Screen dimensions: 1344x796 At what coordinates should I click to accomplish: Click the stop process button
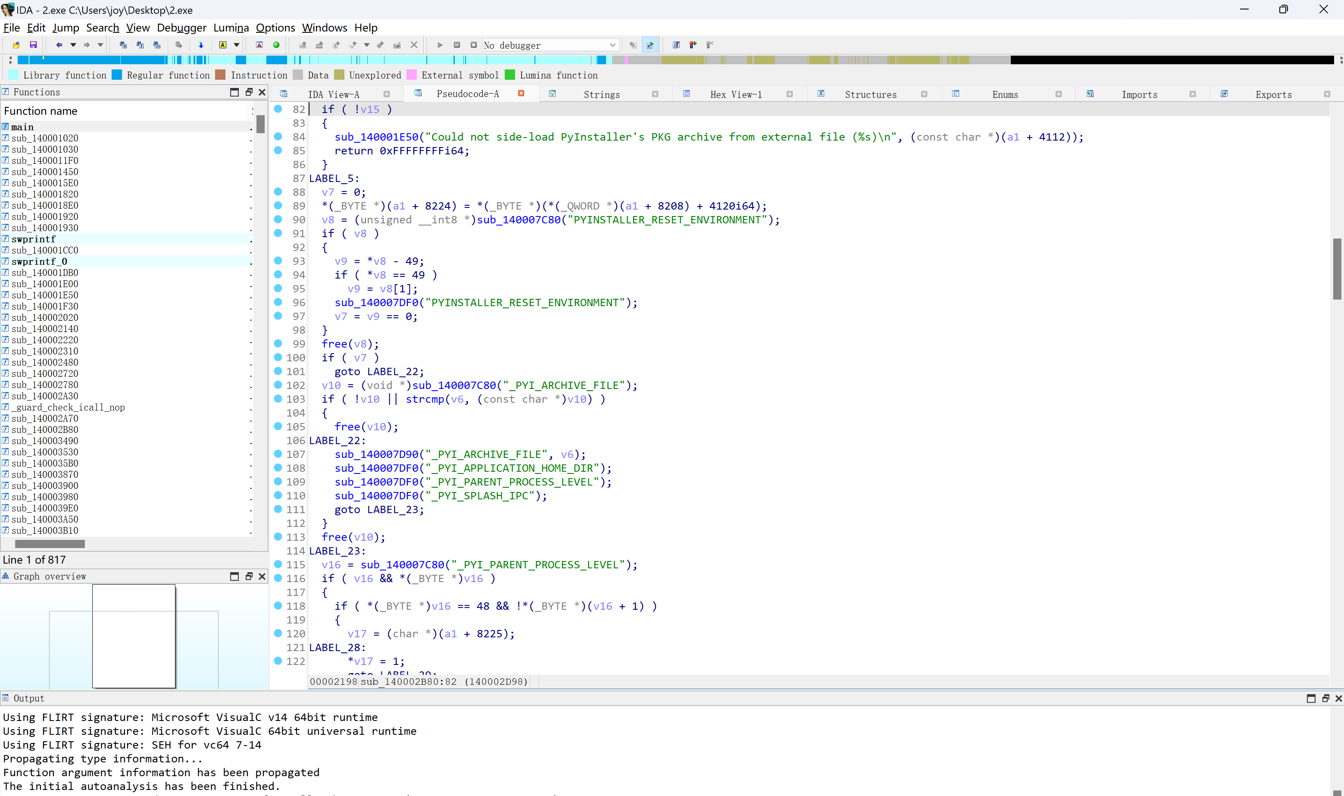click(x=473, y=45)
